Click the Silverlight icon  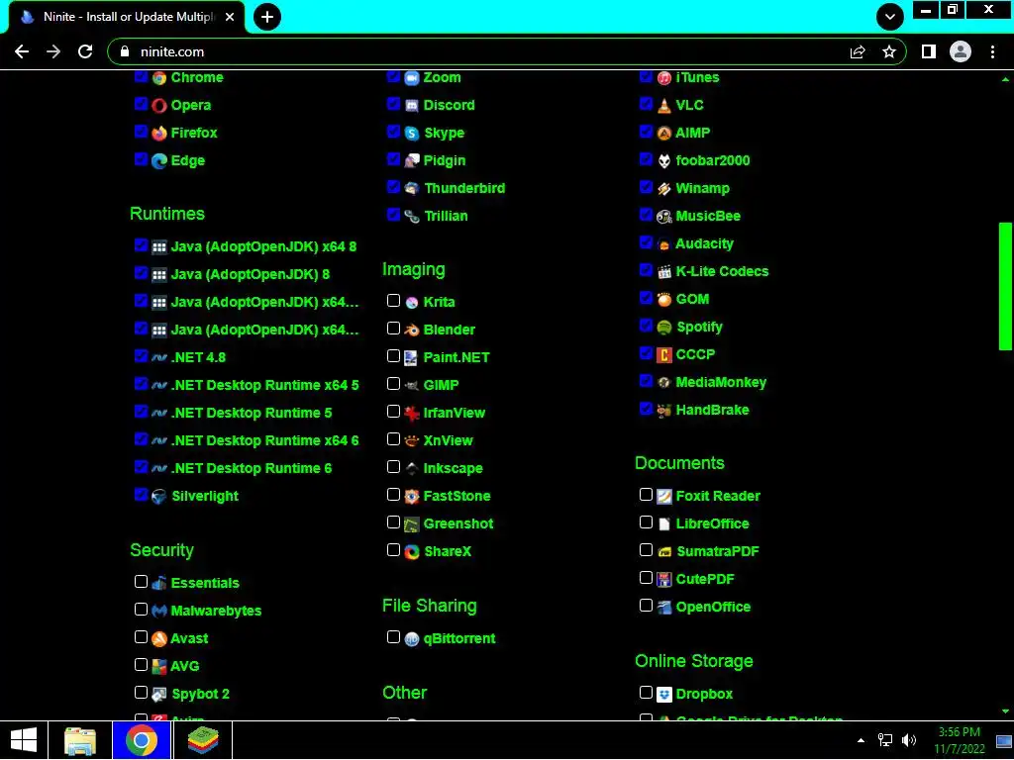pos(159,497)
